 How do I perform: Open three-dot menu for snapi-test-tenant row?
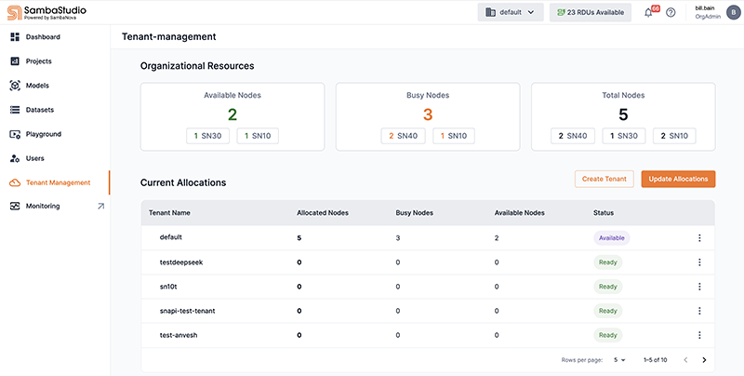tap(698, 311)
